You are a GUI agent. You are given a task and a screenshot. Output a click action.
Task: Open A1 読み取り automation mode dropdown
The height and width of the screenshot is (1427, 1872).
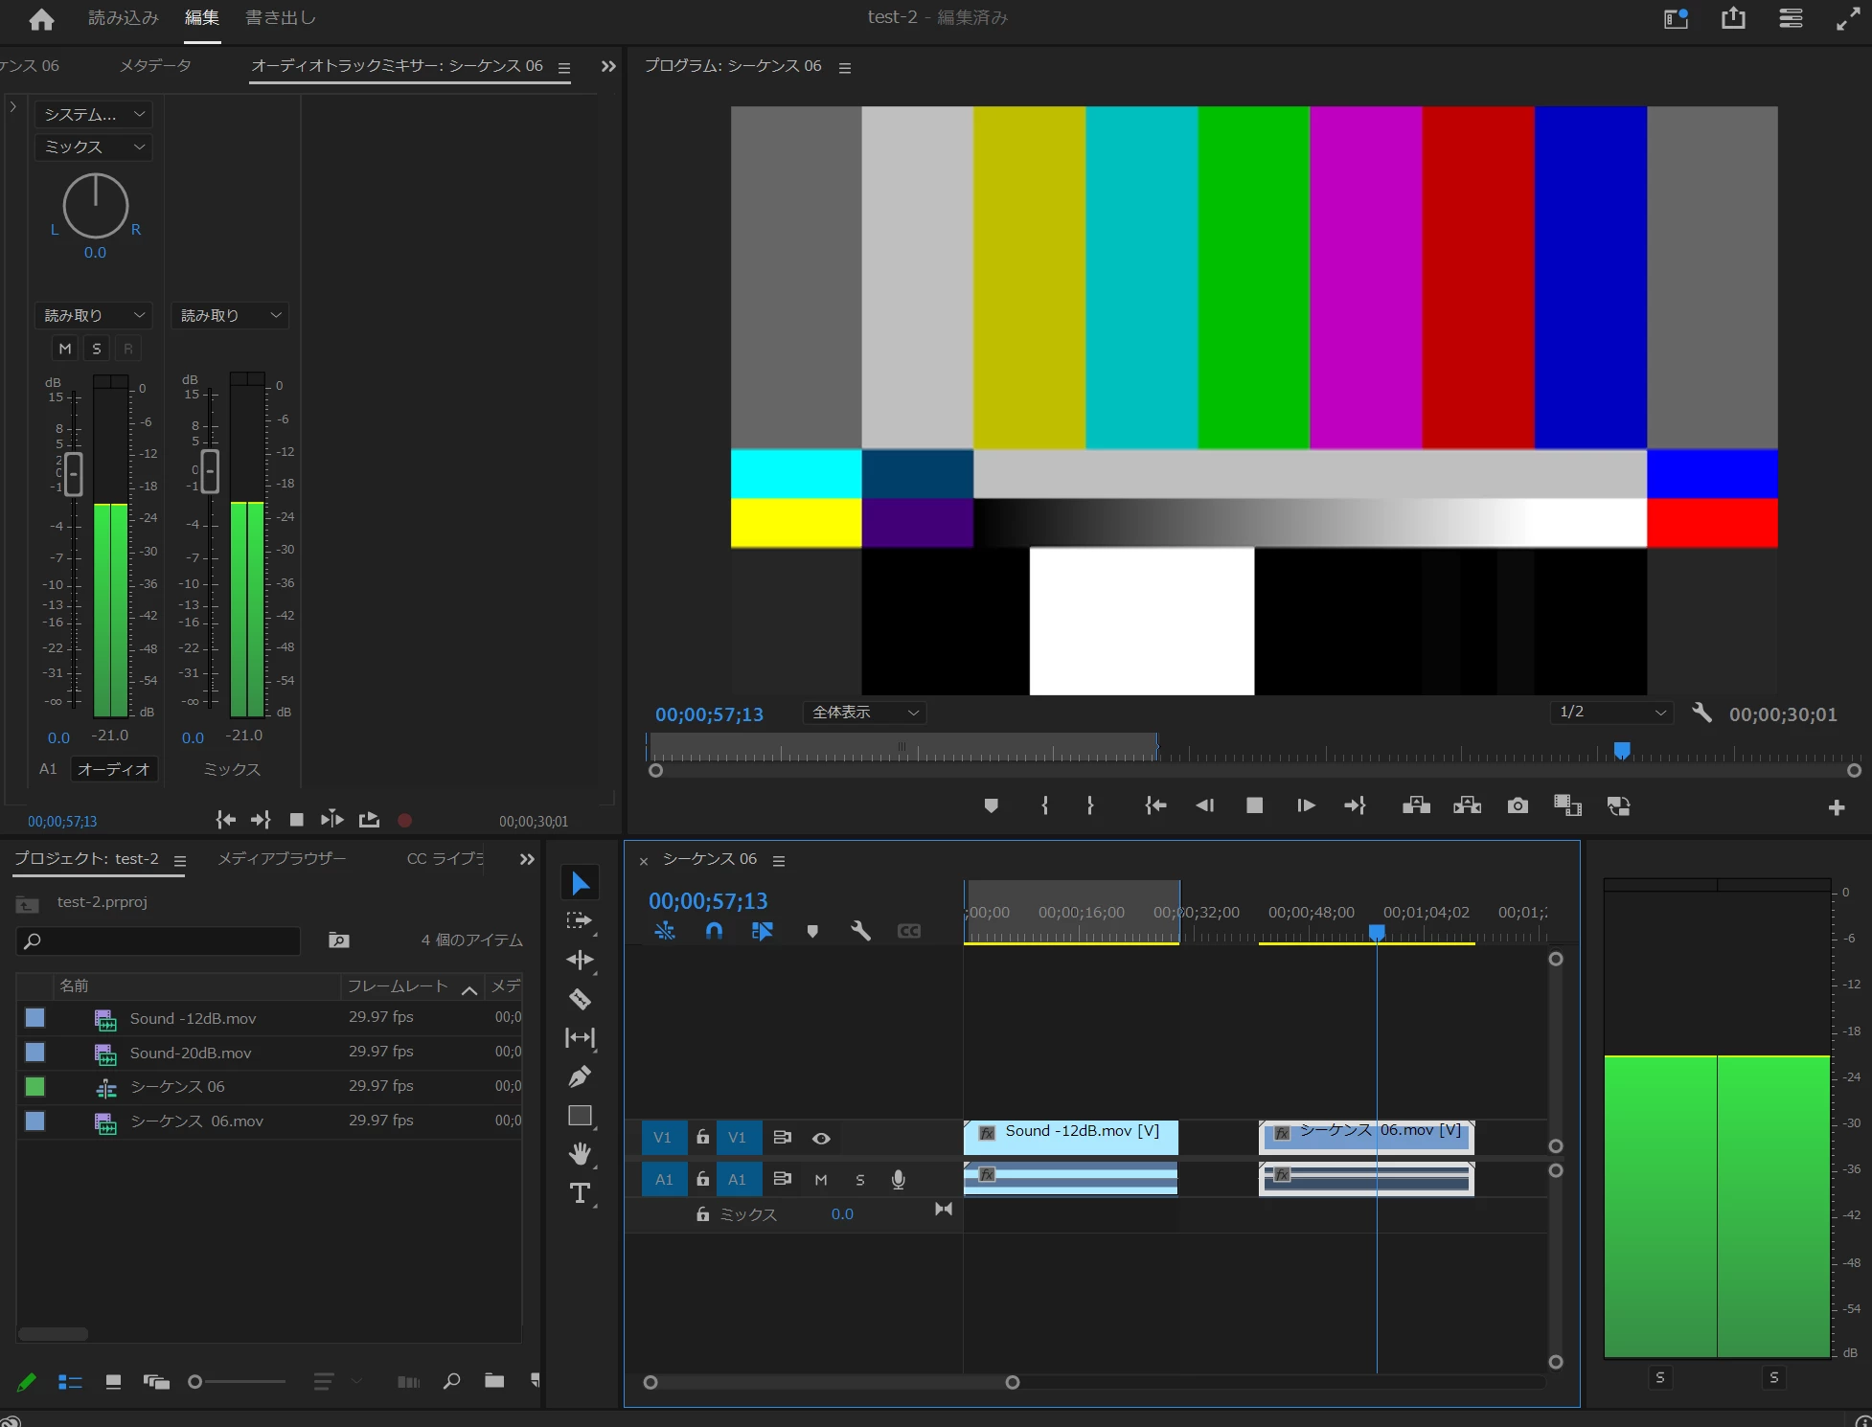click(x=93, y=315)
